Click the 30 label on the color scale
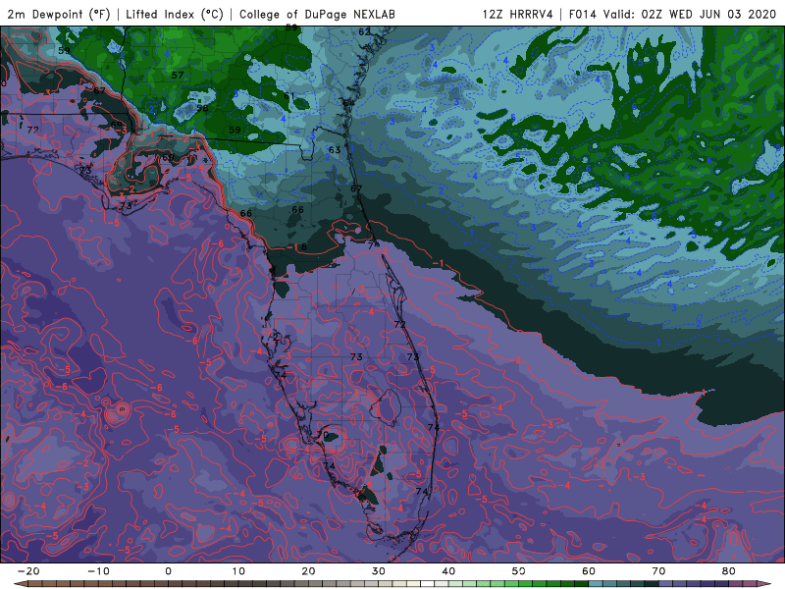The height and width of the screenshot is (589, 785). point(379,571)
